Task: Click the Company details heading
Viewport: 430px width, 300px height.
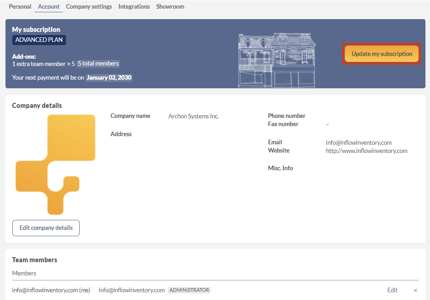Action: point(37,106)
